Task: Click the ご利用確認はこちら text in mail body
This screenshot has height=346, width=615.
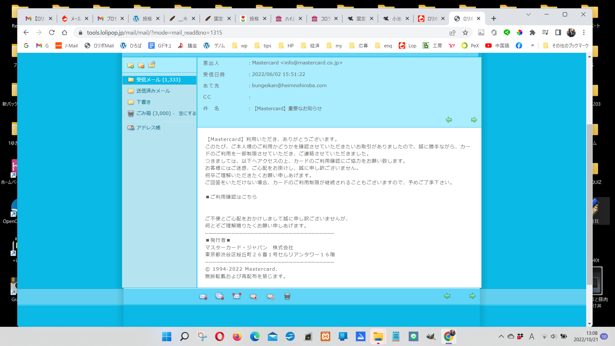Action: coord(234,197)
